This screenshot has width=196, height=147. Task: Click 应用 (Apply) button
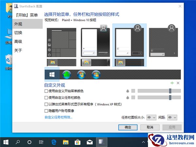point(172,127)
